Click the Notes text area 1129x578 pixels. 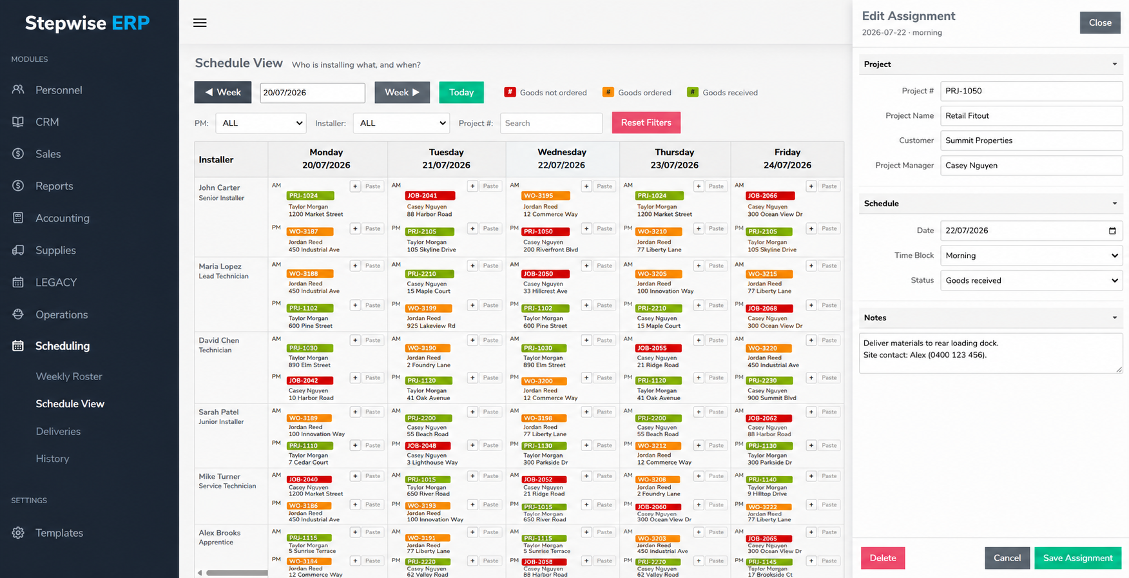(x=990, y=353)
